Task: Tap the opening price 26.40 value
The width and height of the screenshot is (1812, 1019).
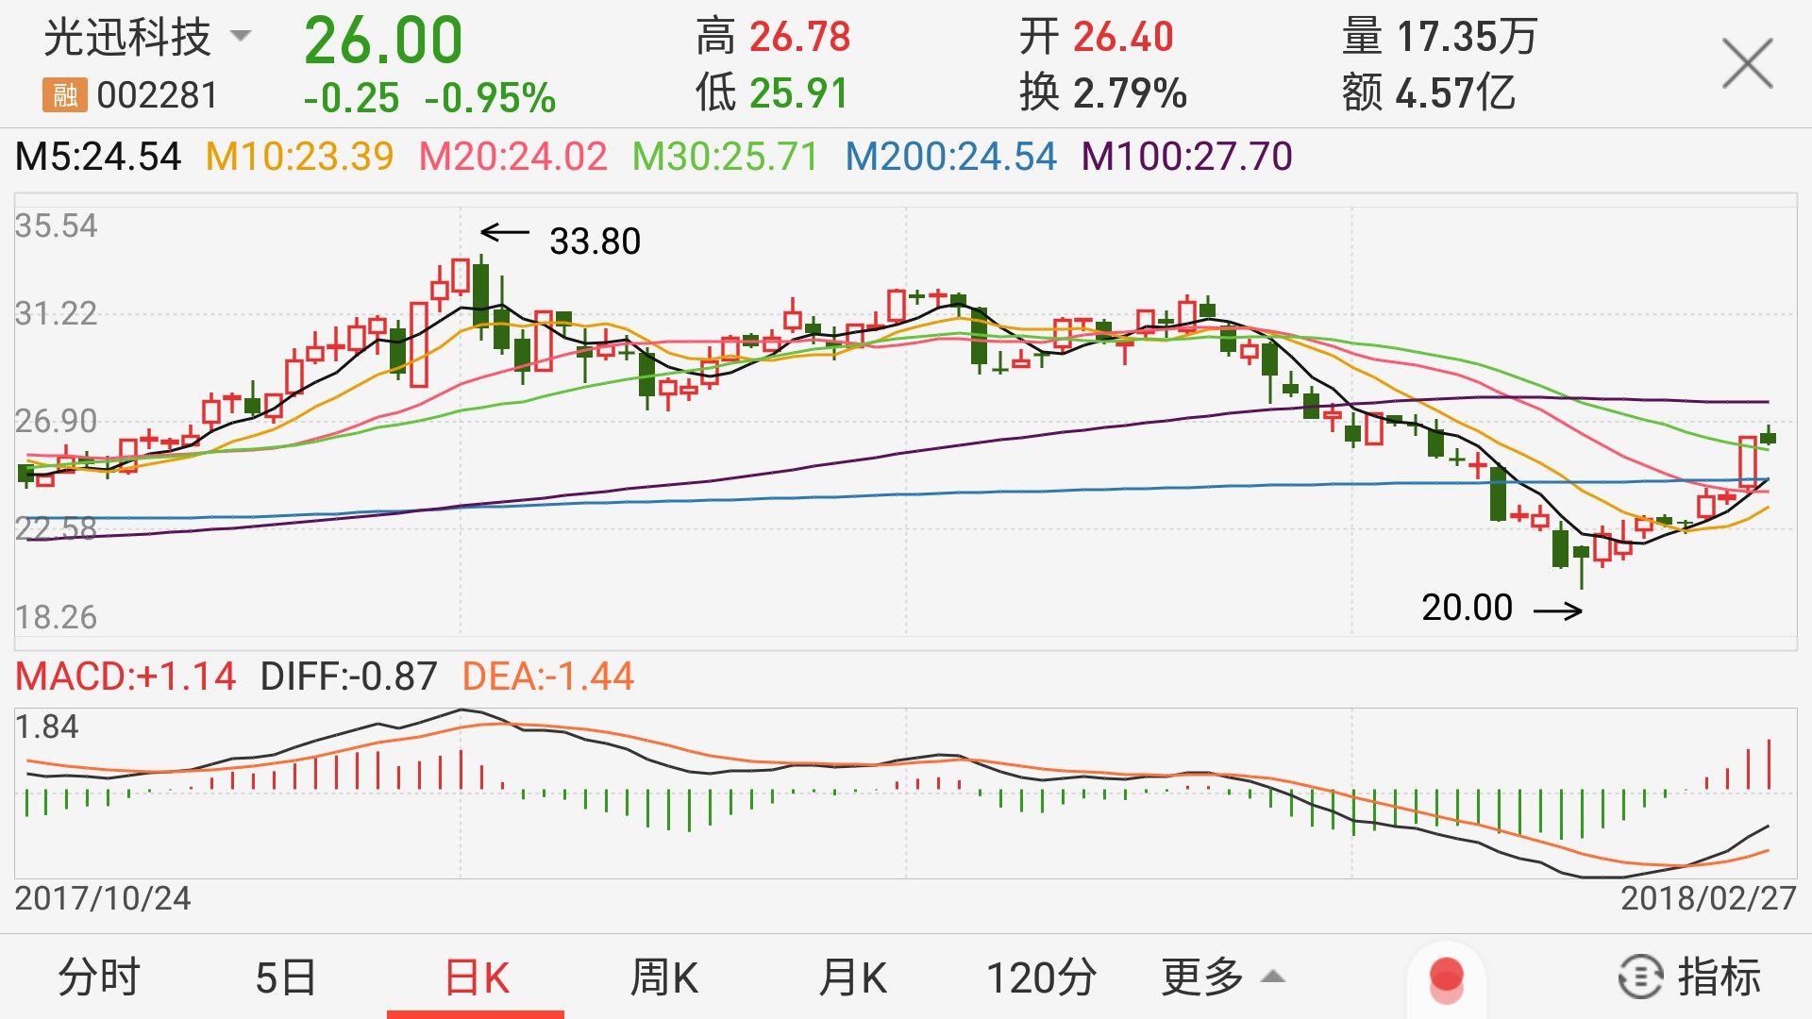Action: (1123, 38)
